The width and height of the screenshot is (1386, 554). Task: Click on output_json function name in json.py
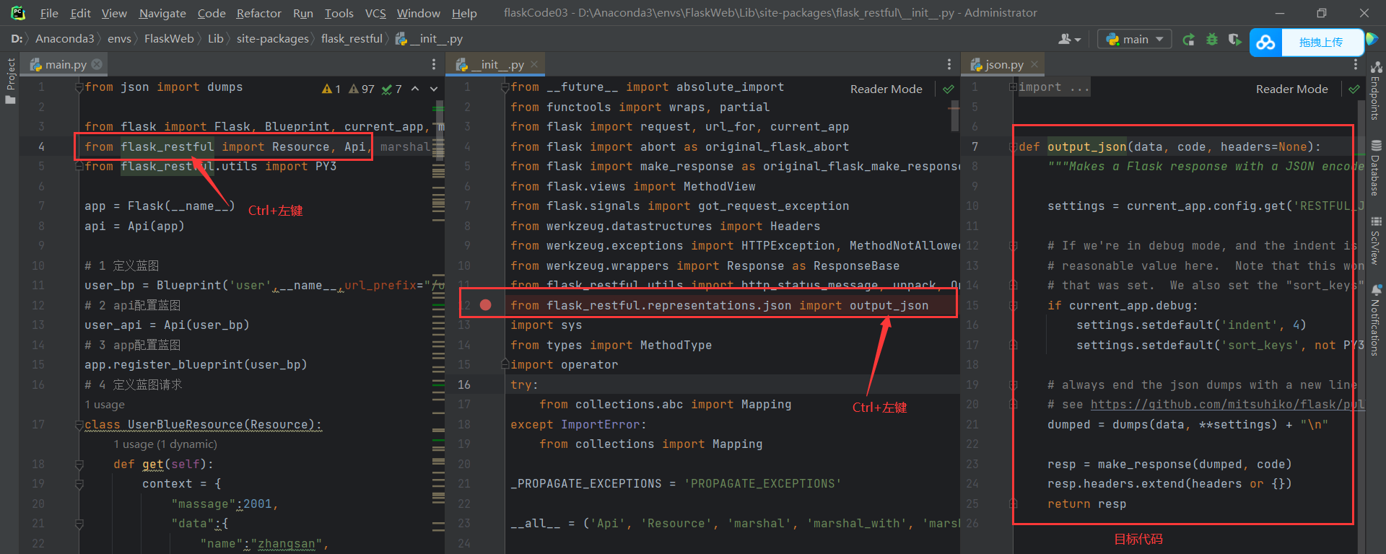point(1087,147)
